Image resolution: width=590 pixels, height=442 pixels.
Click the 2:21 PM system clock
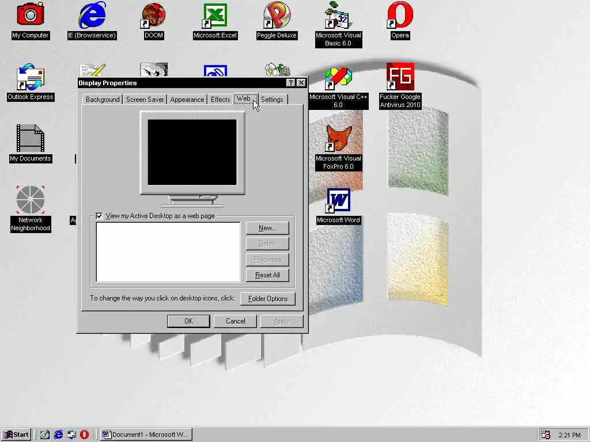tap(569, 435)
